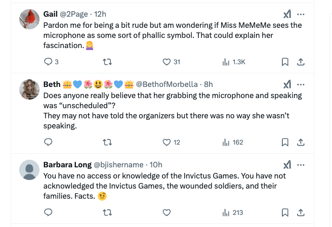
Task: Repost Gail's microphone tweet
Action: coord(107,62)
